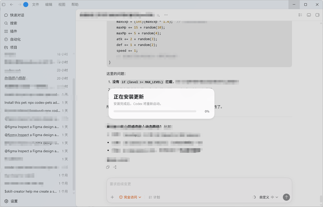The height and width of the screenshot is (207, 323).
Task: Focus the 要求后续变更 input box
Action: pyautogui.click(x=199, y=184)
